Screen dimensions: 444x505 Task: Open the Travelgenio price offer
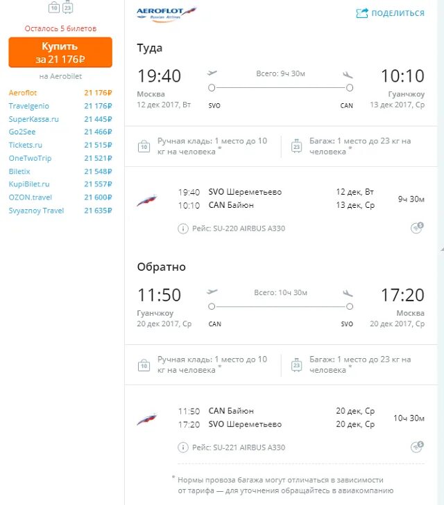[60, 106]
